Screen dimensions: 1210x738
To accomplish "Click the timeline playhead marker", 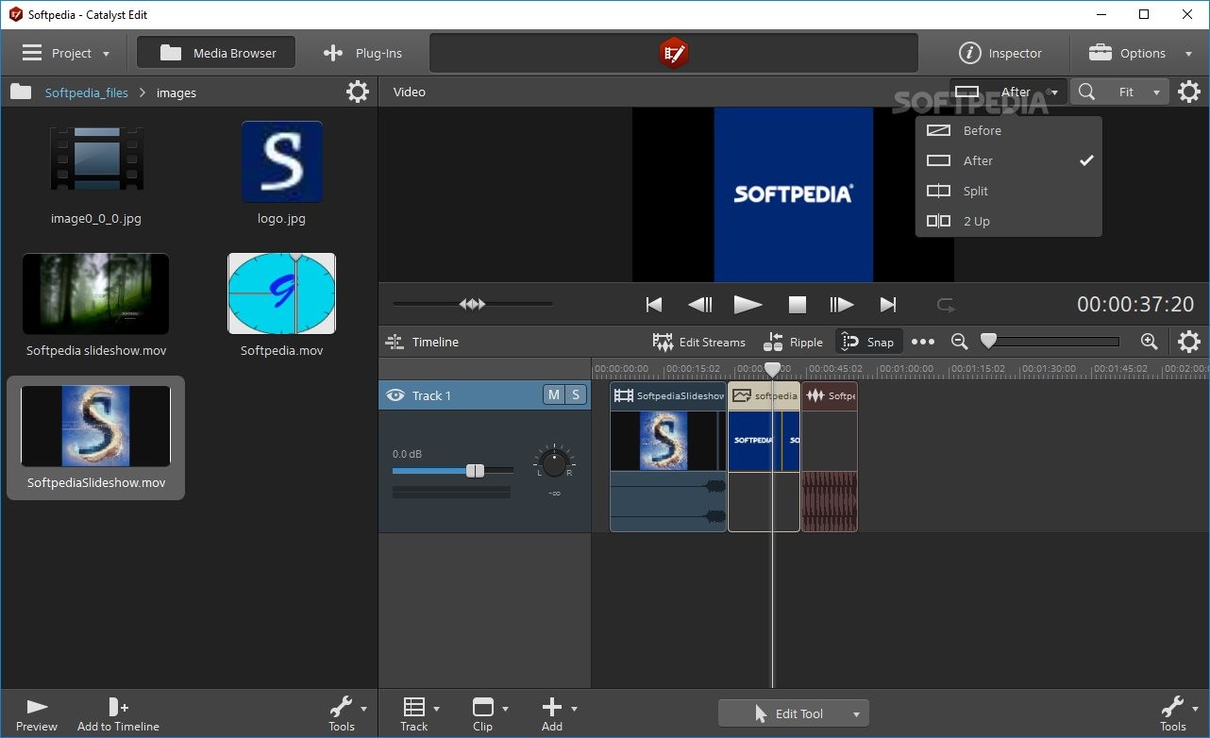I will [x=772, y=369].
